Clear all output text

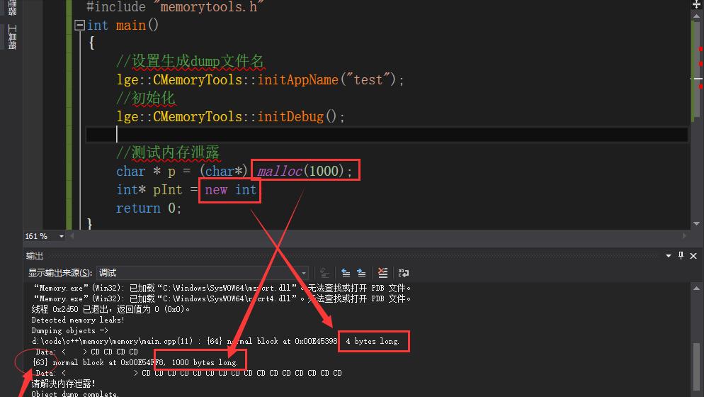382,273
